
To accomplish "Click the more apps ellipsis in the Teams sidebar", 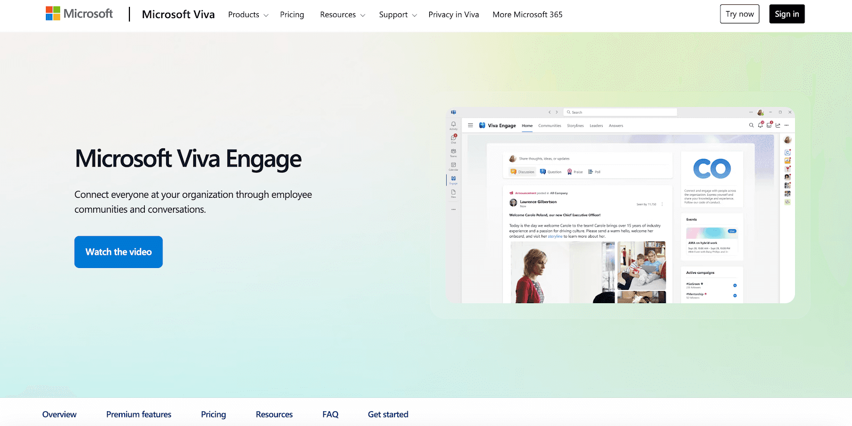I will 454,210.
